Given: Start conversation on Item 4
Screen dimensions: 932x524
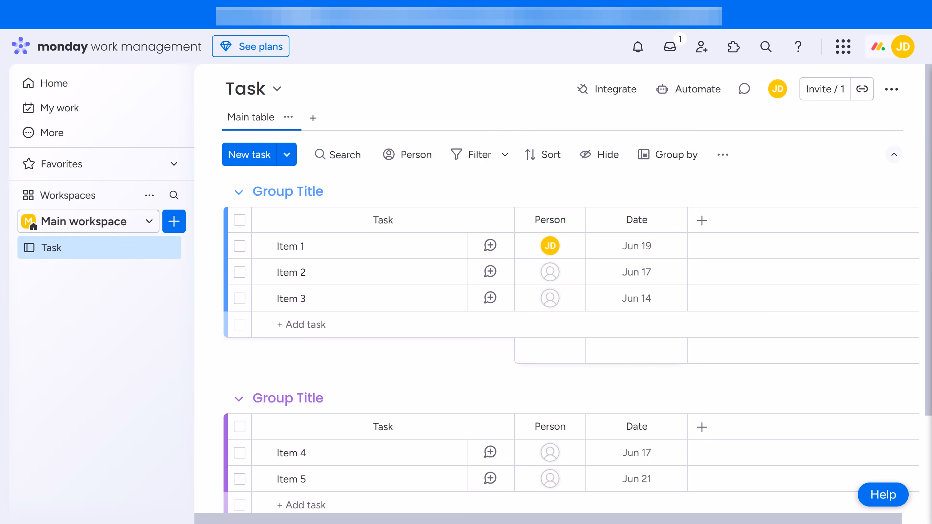Looking at the screenshot, I should (x=490, y=452).
